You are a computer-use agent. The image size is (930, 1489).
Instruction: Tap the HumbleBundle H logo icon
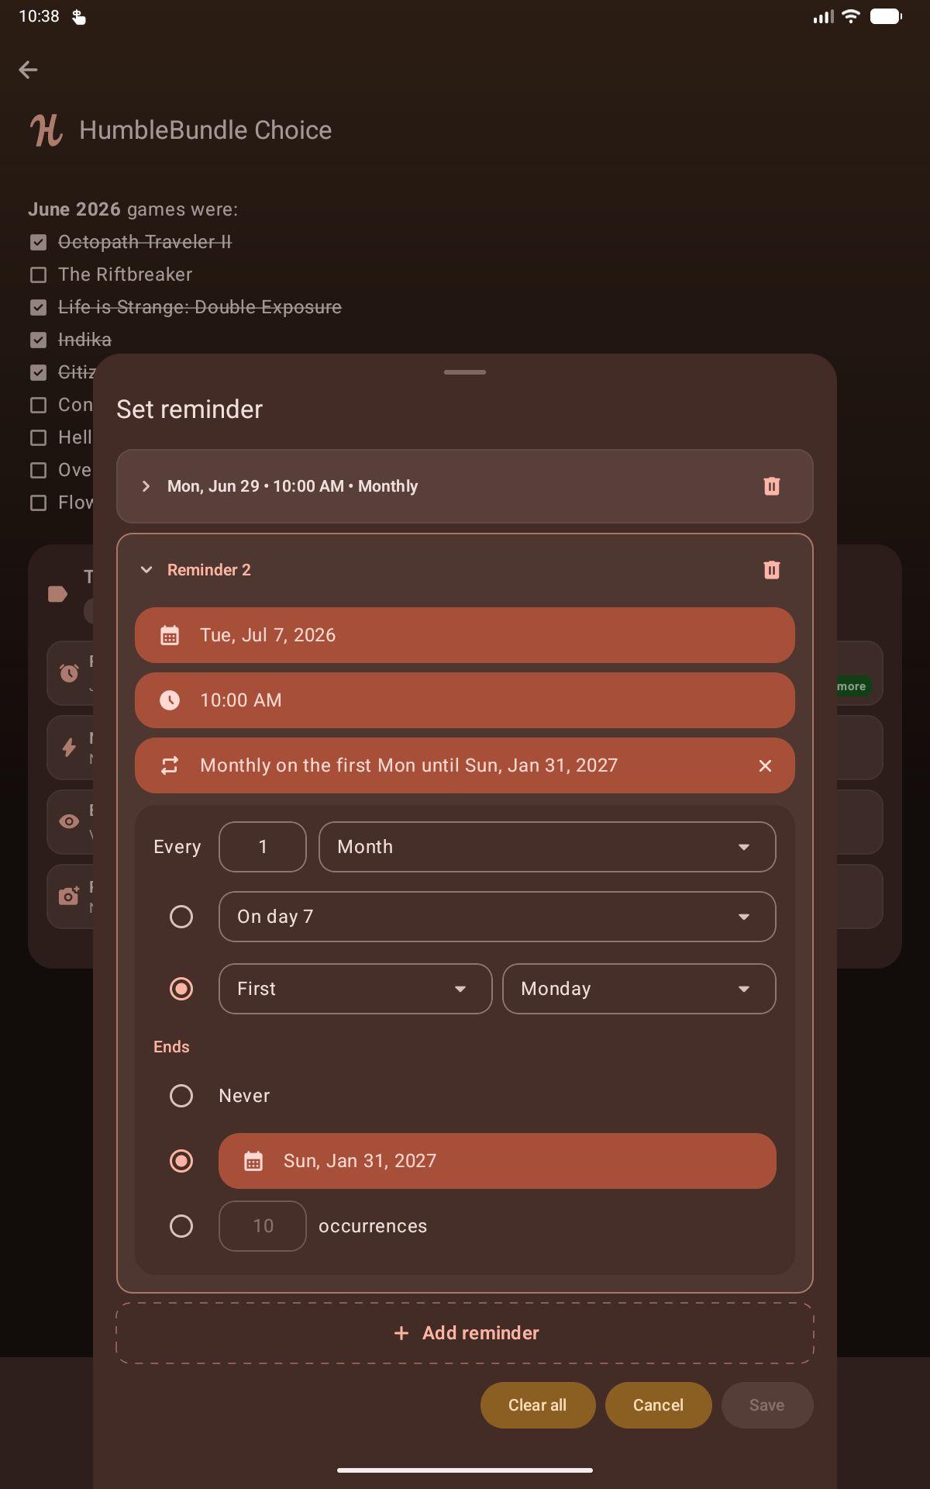[46, 130]
